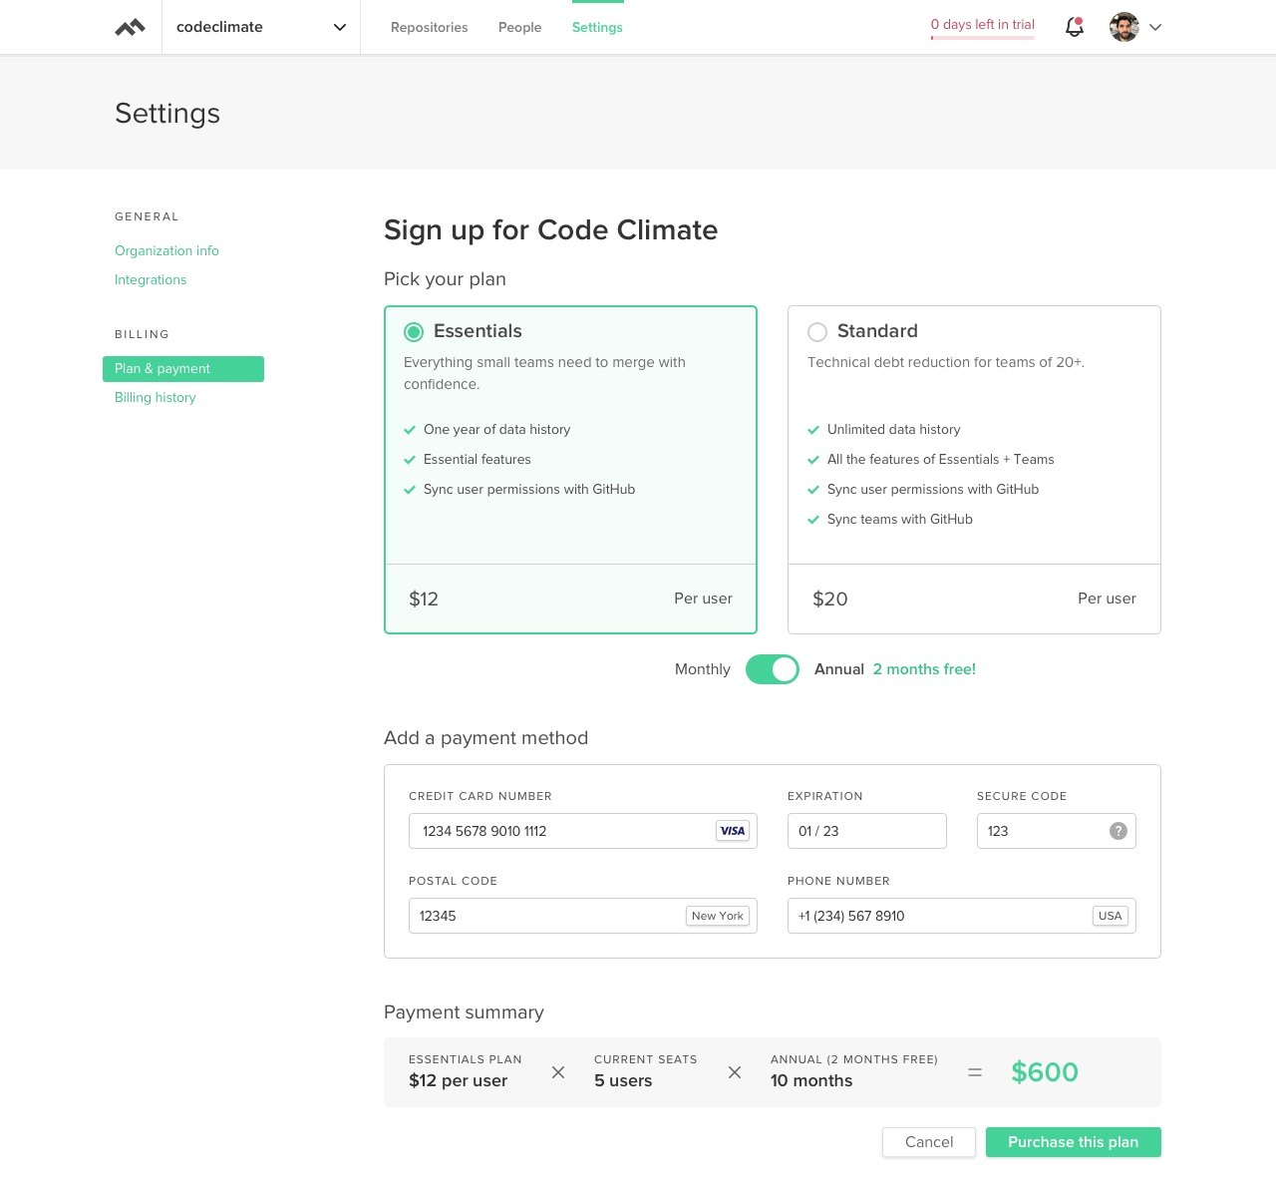Click the USA country badge
1276x1197 pixels.
1110,916
